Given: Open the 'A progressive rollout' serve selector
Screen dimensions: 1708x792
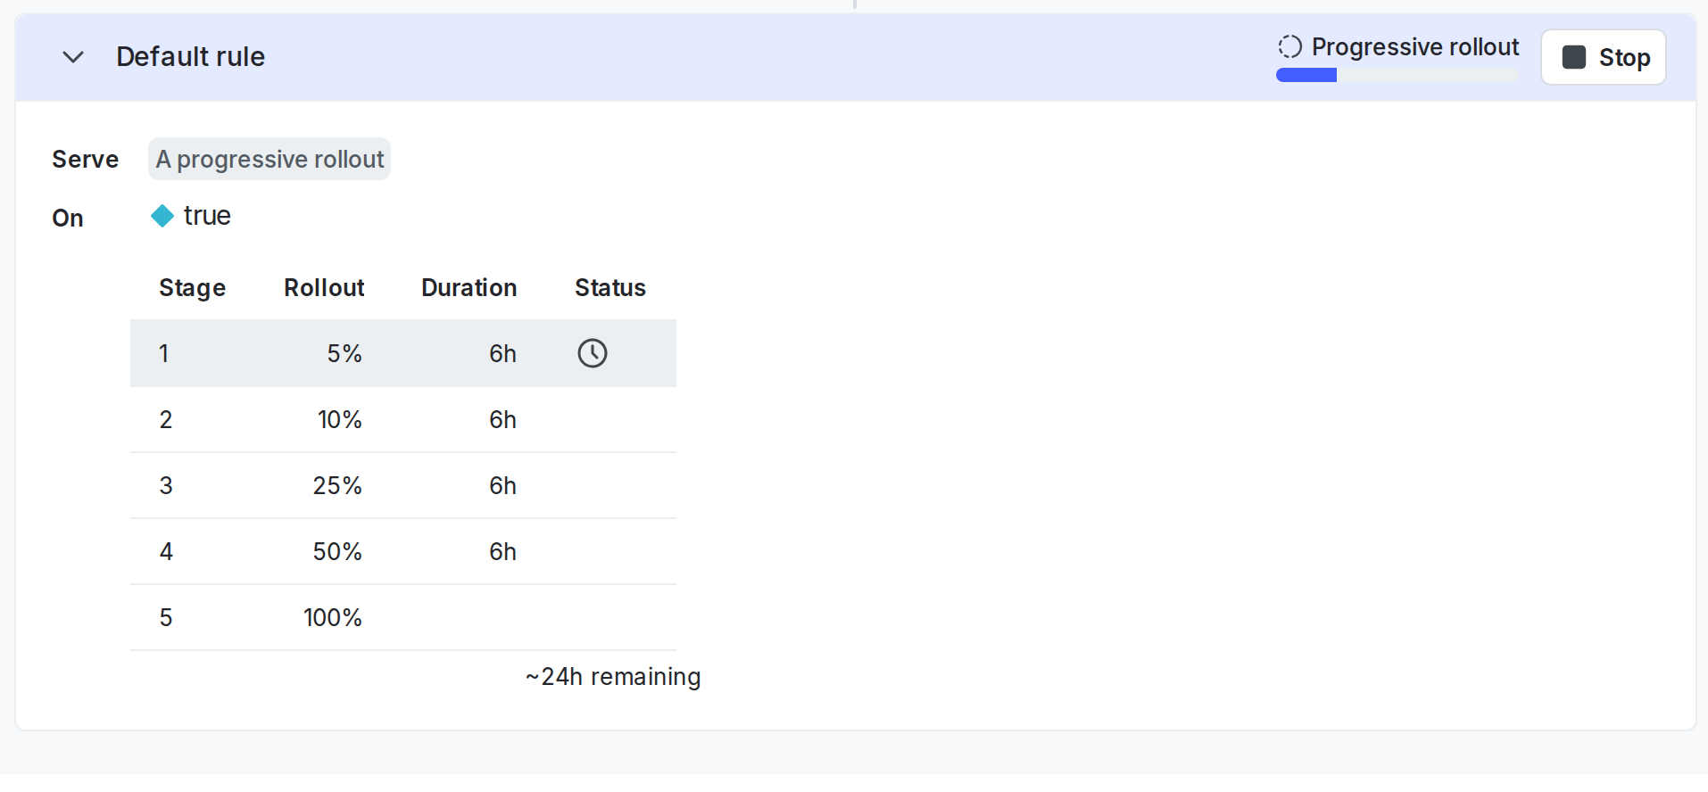Looking at the screenshot, I should click(269, 159).
